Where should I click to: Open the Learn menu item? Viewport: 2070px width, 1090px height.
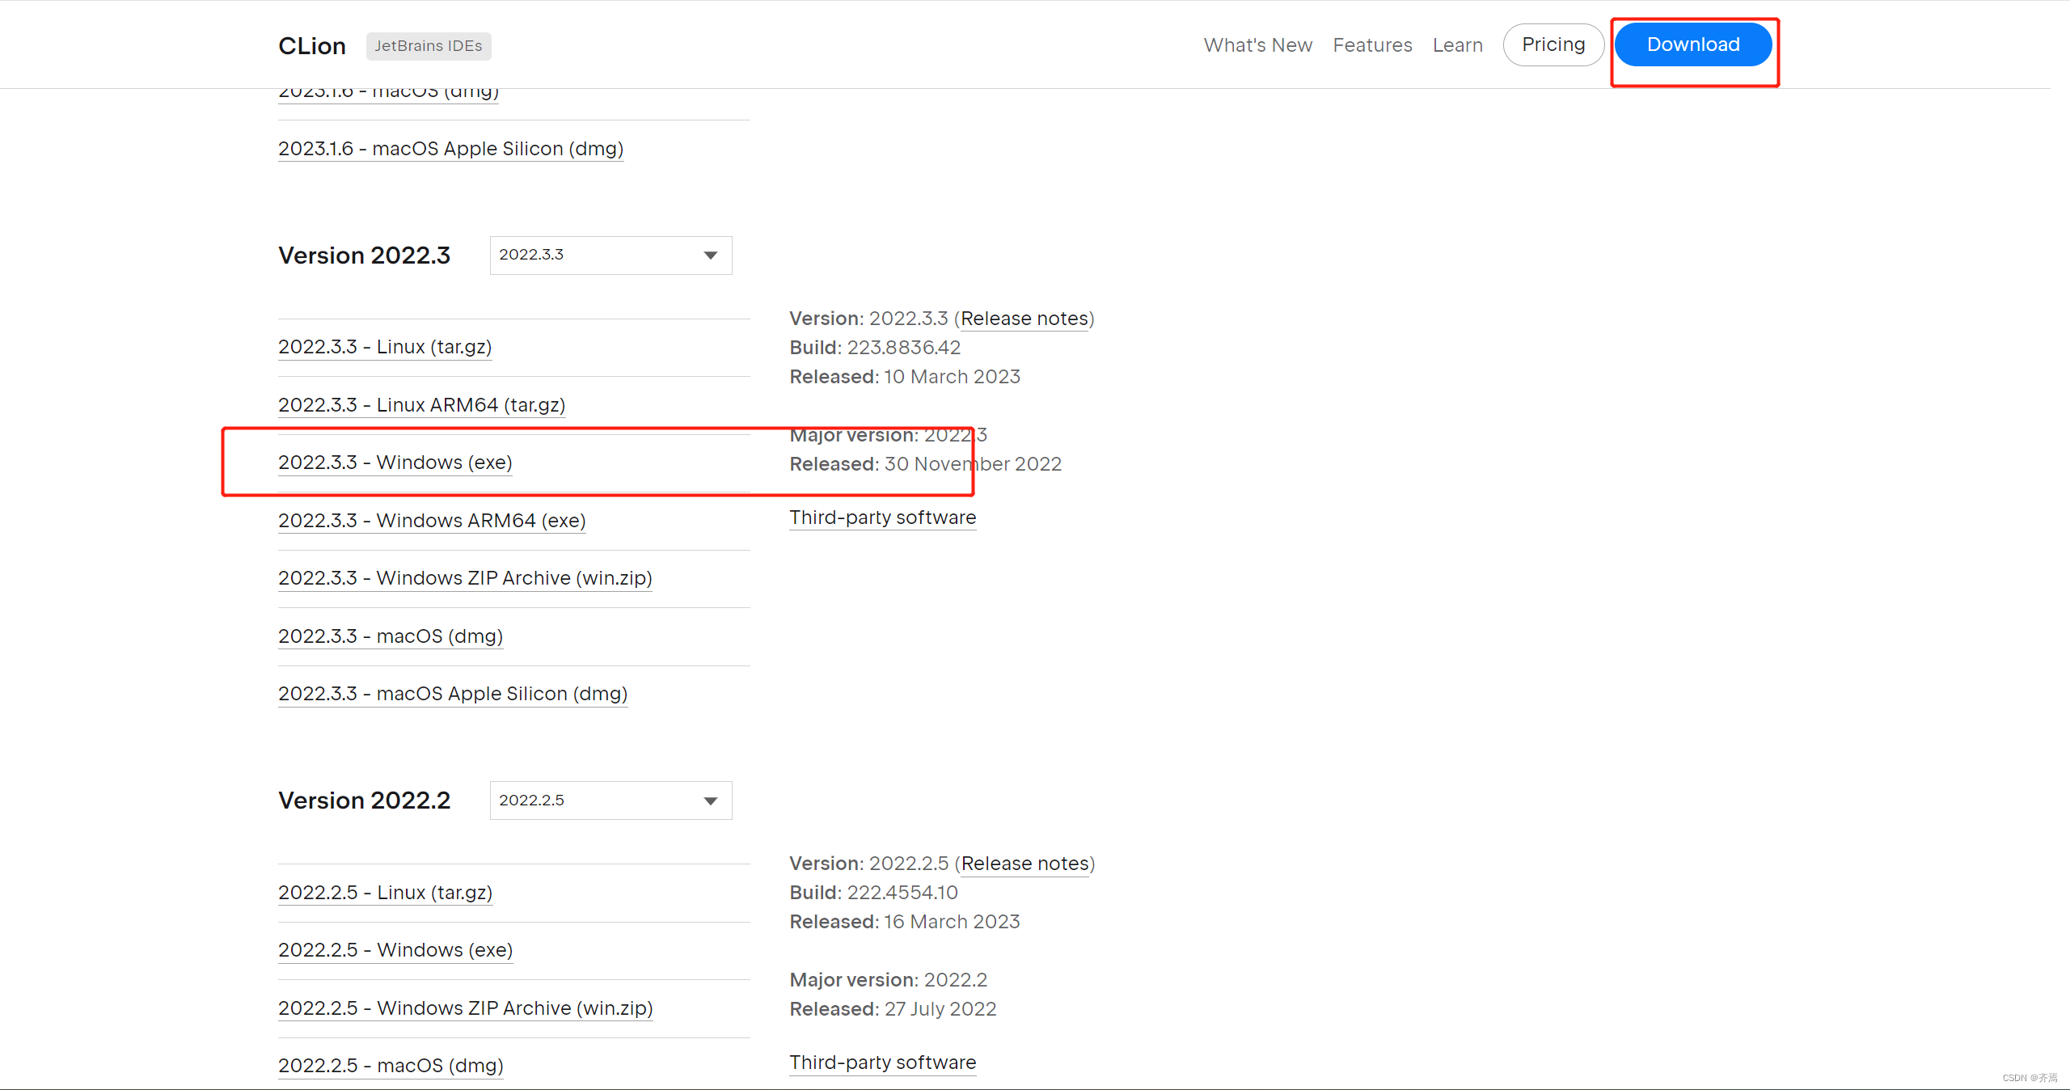[x=1457, y=45]
